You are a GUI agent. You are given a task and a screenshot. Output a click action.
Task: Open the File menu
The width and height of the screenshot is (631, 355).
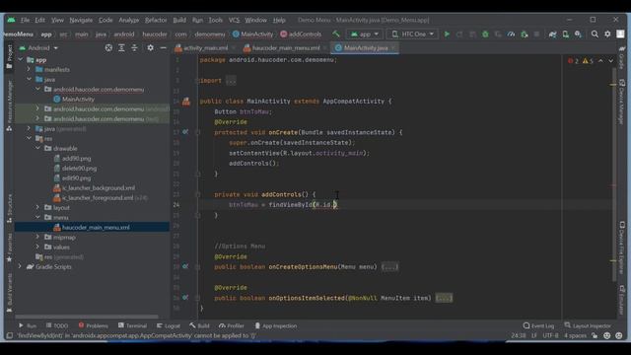tap(25, 20)
